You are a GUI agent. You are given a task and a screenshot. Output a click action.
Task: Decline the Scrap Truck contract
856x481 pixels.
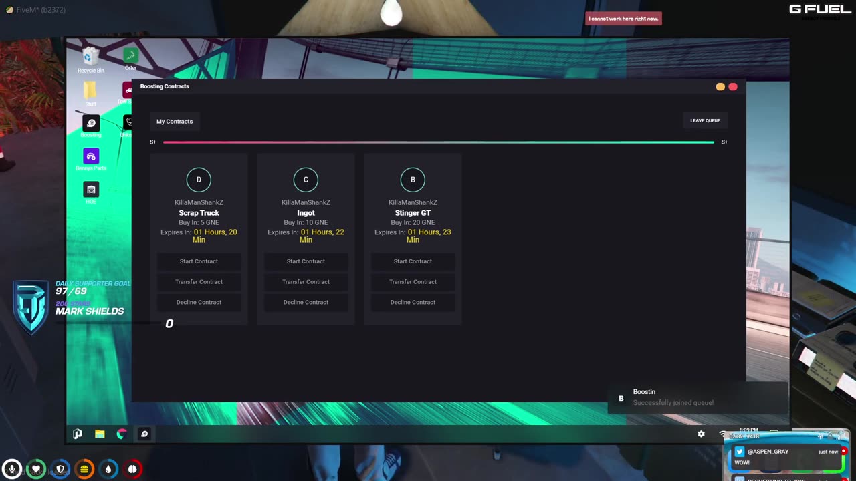(x=199, y=302)
